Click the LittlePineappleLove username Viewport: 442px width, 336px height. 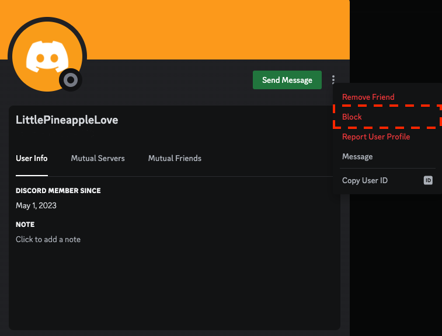point(67,120)
